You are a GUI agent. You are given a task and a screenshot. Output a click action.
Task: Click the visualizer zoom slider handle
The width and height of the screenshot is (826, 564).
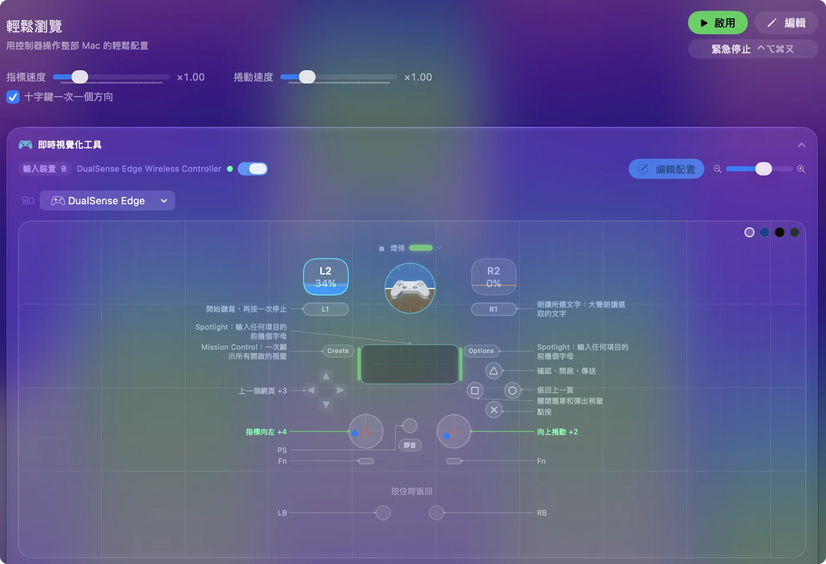click(763, 169)
